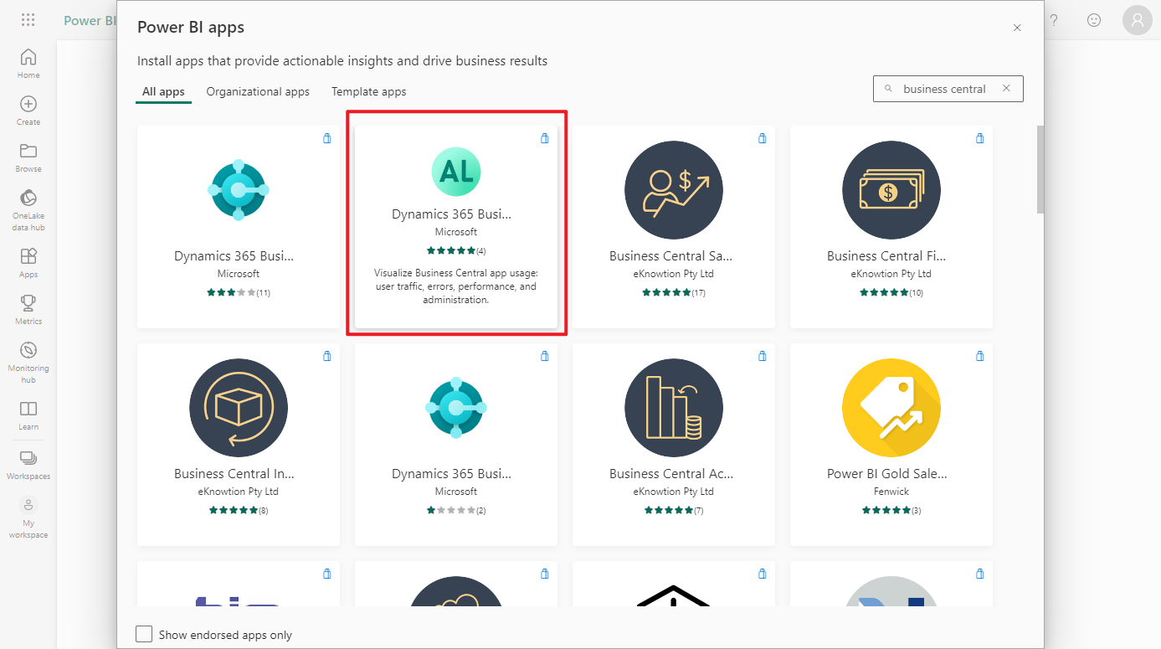Viewport: 1161px width, 649px height.
Task: Open the OneLake data hub
Action: pyautogui.click(x=28, y=203)
